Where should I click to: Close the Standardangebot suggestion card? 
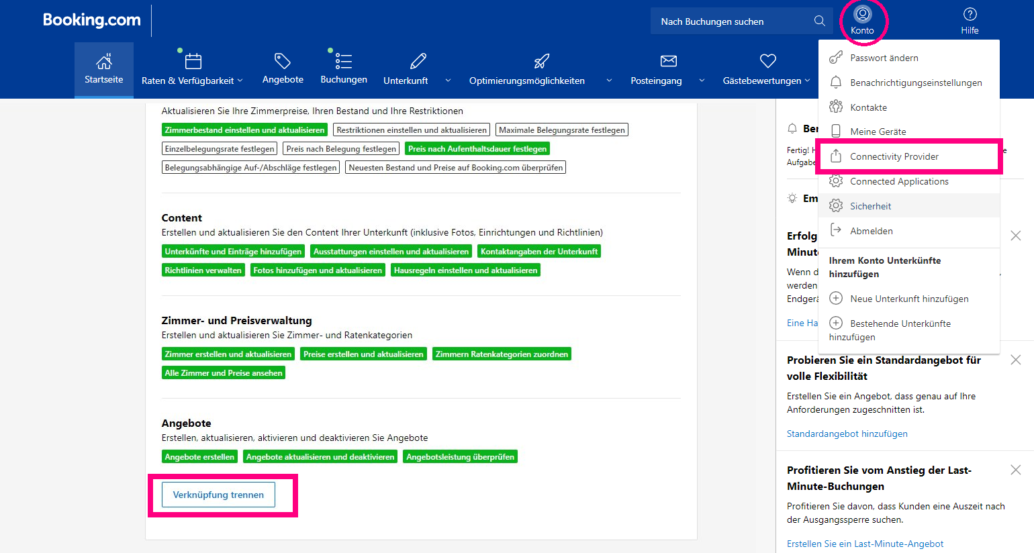tap(1016, 360)
